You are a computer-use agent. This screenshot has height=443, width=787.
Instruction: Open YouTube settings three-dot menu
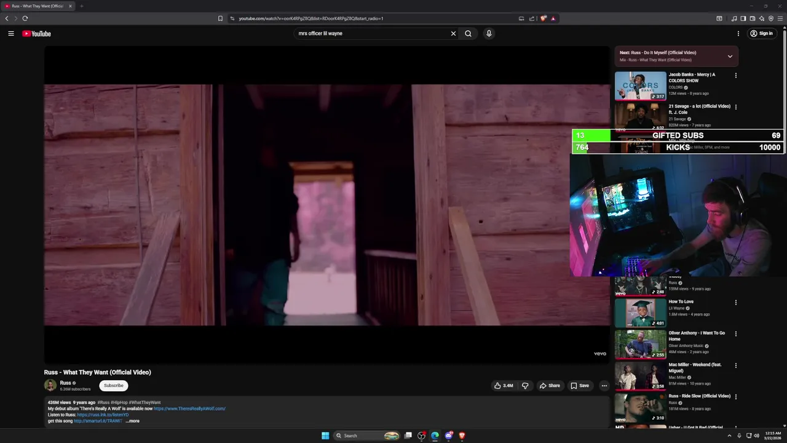[738, 34]
